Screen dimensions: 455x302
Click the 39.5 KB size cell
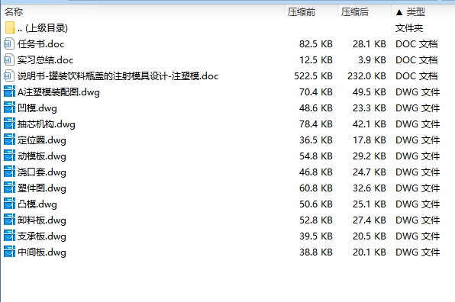pos(316,236)
